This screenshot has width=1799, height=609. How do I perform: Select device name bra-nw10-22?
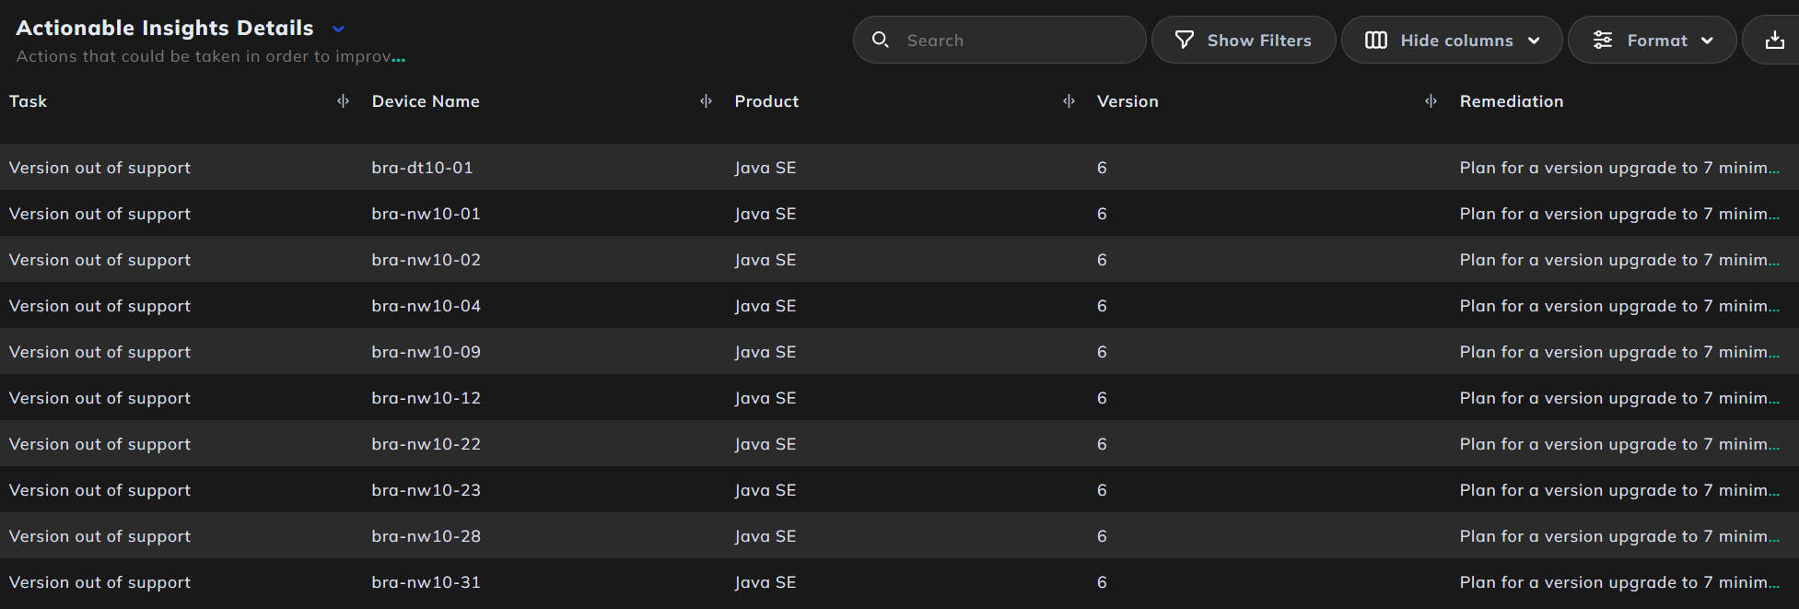click(426, 444)
